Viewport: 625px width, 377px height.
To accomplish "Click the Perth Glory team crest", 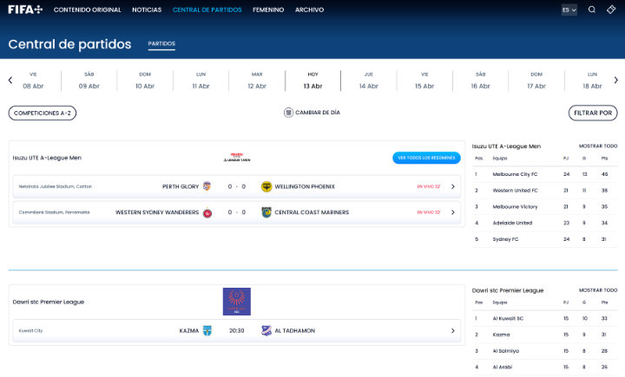I will tap(207, 186).
